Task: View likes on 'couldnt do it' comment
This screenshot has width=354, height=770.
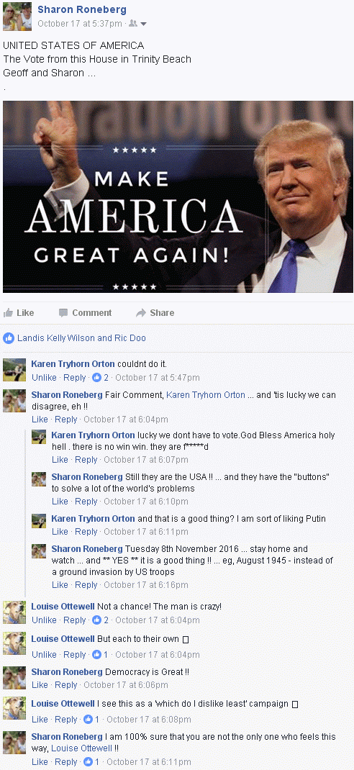Action: pyautogui.click(x=100, y=378)
